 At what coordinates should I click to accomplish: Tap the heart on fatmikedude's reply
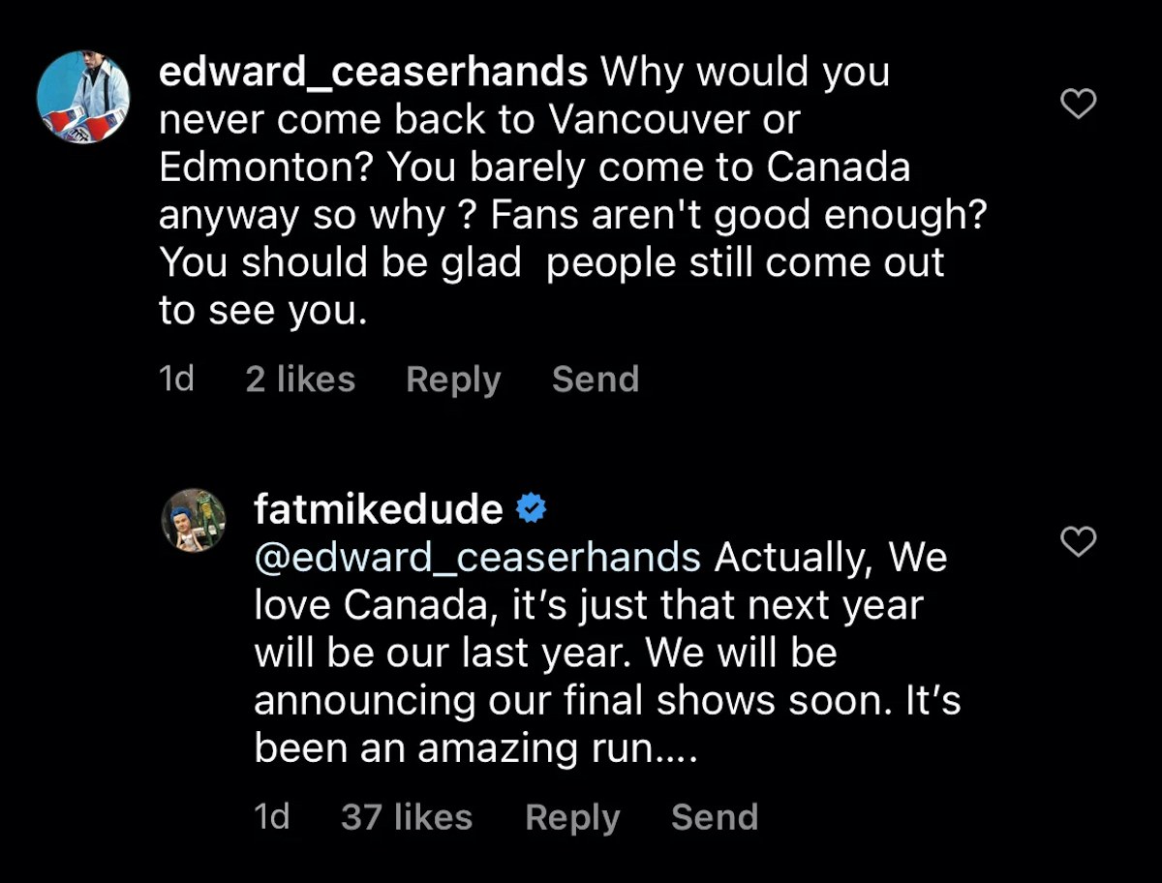coord(1078,542)
